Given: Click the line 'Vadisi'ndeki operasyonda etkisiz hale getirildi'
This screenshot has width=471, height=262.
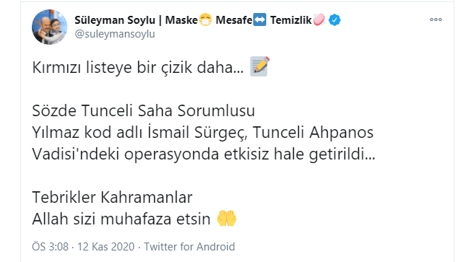Looking at the screenshot, I should (x=203, y=154).
